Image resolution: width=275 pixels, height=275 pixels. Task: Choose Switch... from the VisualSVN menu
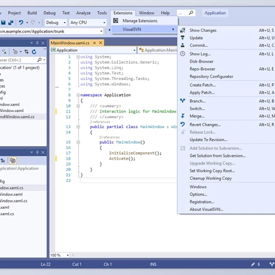pyautogui.click(x=197, y=108)
